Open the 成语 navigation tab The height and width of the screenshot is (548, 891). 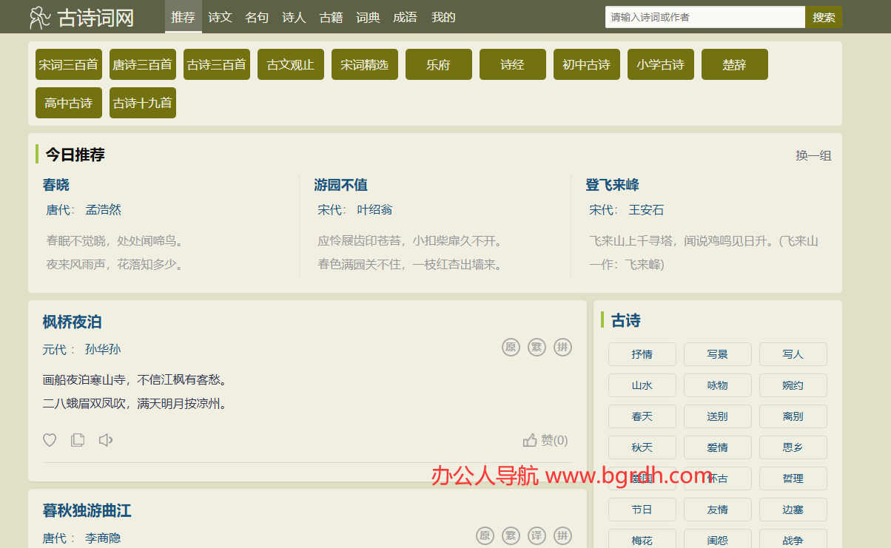coord(405,17)
